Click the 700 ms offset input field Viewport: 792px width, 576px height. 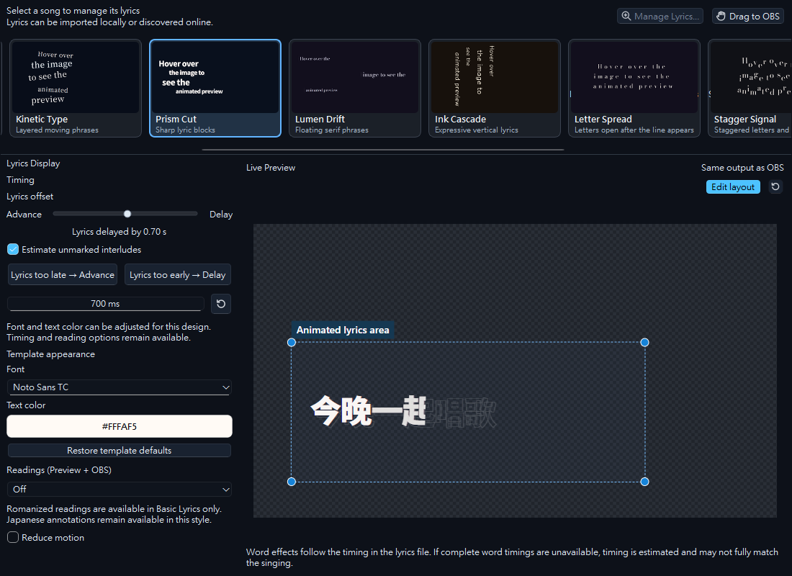pos(105,304)
